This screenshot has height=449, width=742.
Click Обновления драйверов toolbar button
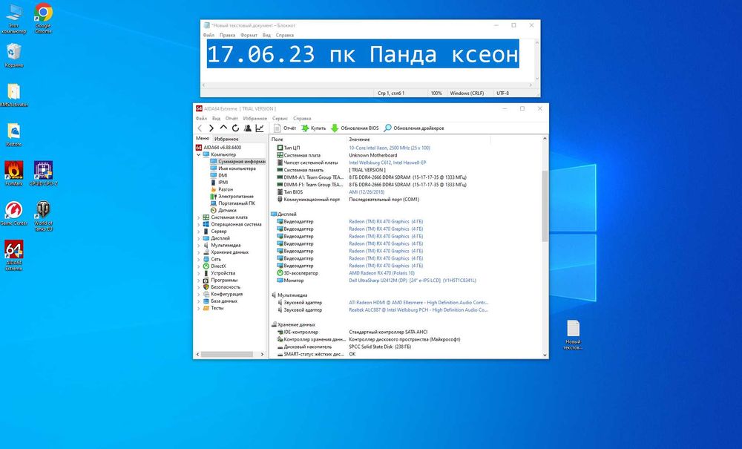[414, 128]
